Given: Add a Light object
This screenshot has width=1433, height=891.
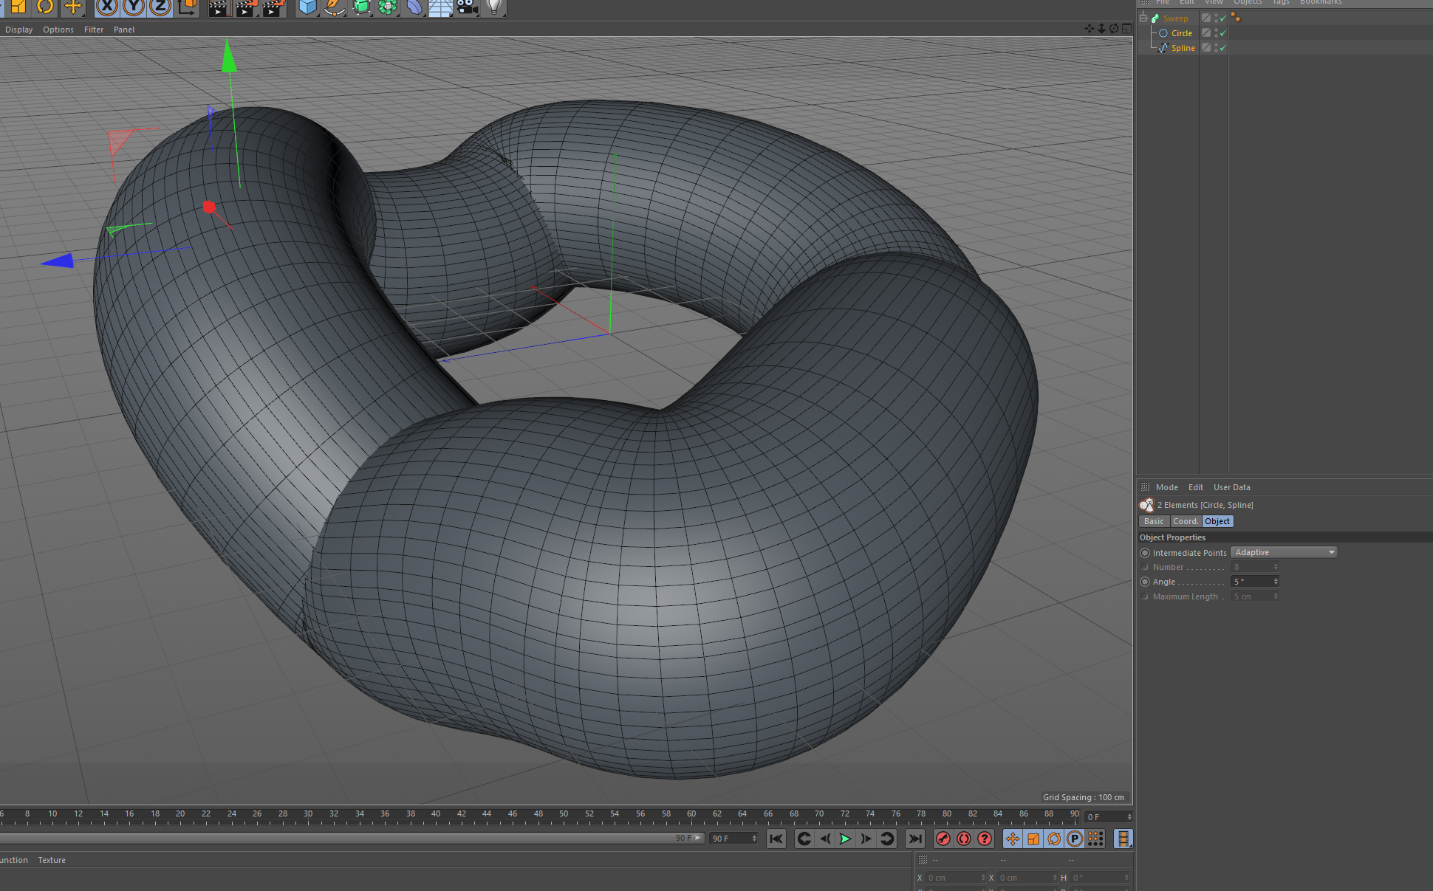Looking at the screenshot, I should [494, 7].
